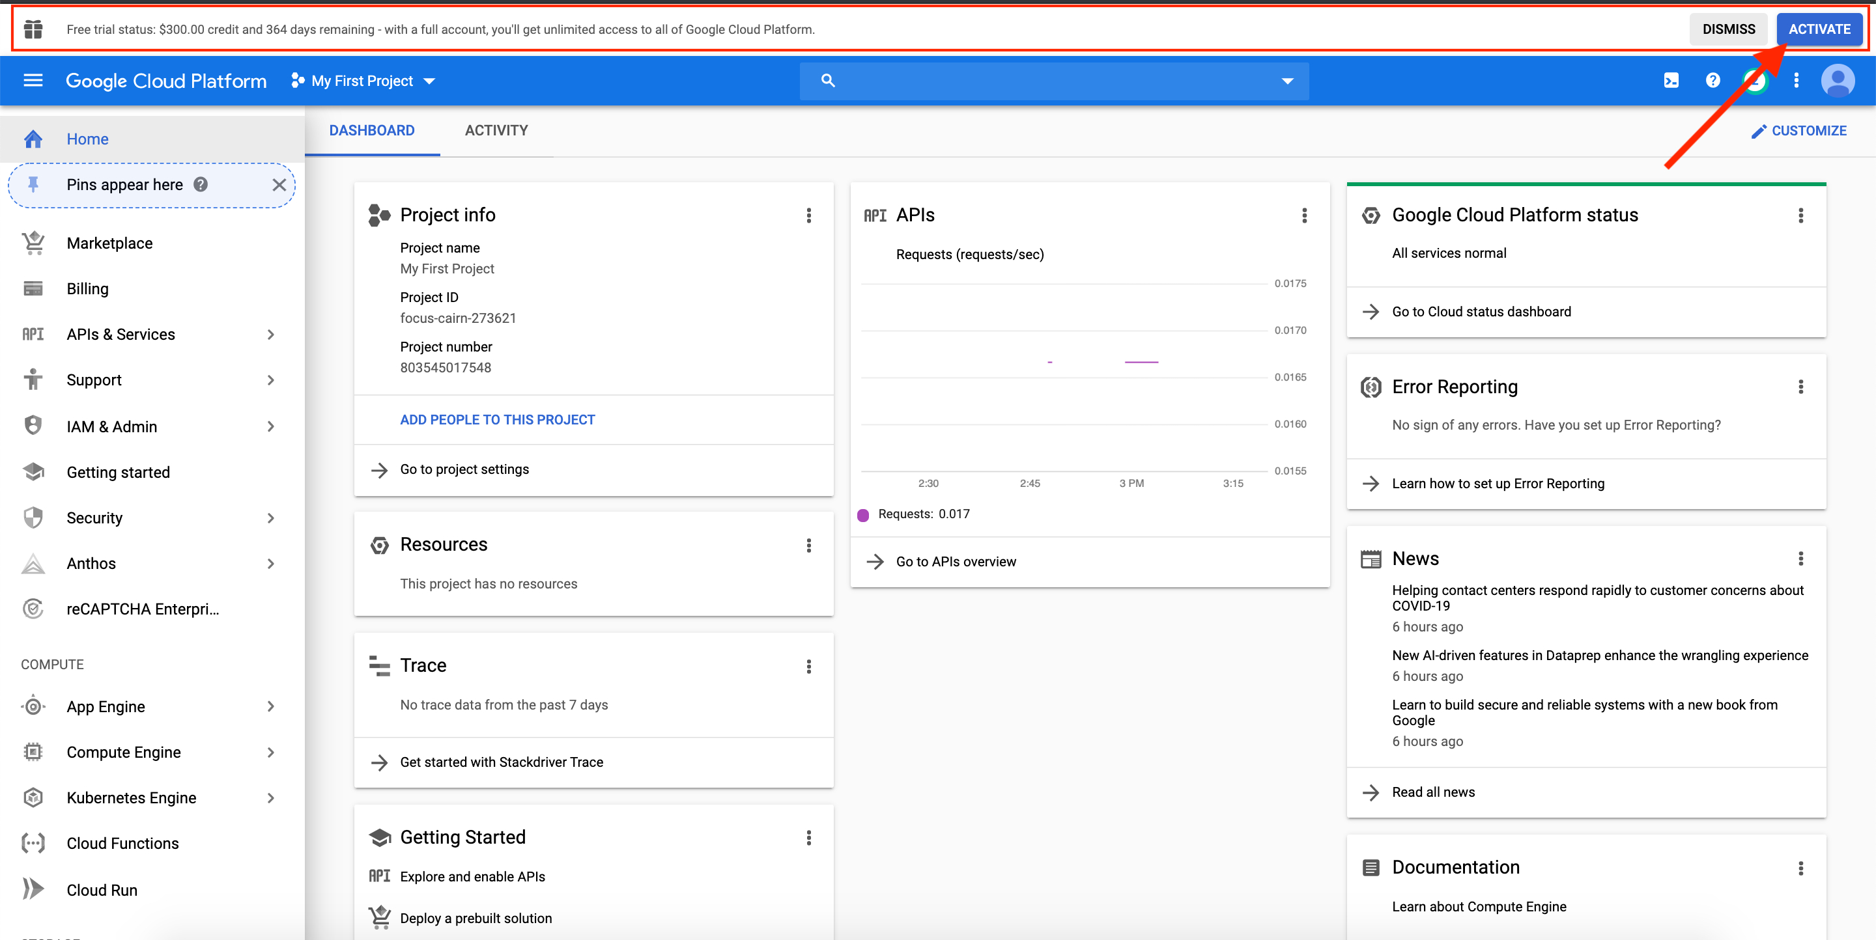Open the News card three-dot menu
1876x940 pixels.
click(x=1800, y=559)
